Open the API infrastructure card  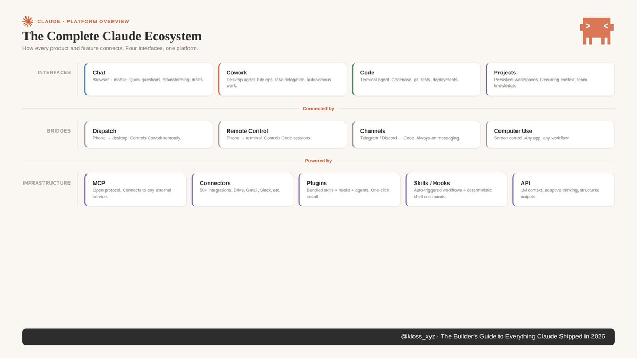563,190
